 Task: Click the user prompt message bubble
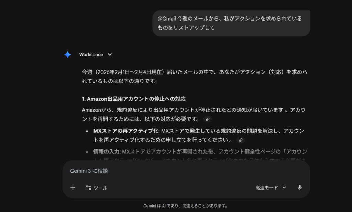(x=231, y=23)
